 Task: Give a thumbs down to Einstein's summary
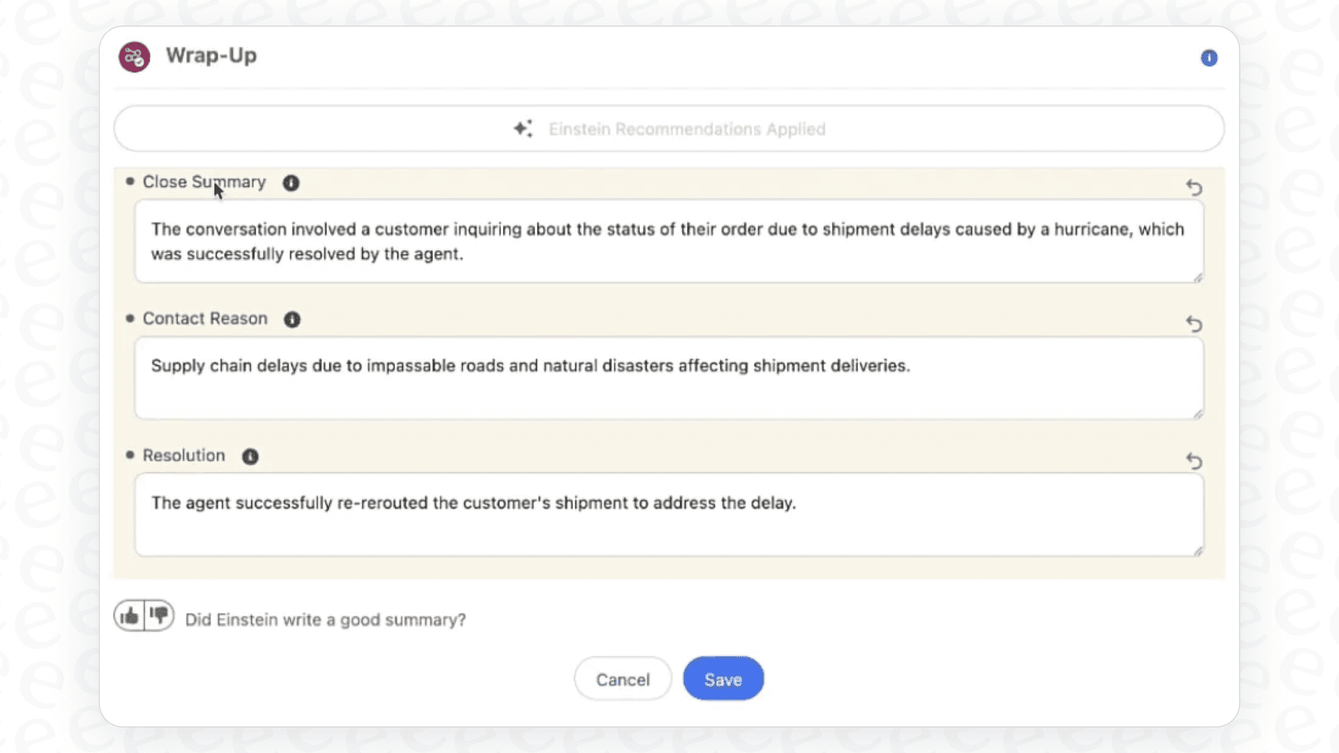coord(159,614)
